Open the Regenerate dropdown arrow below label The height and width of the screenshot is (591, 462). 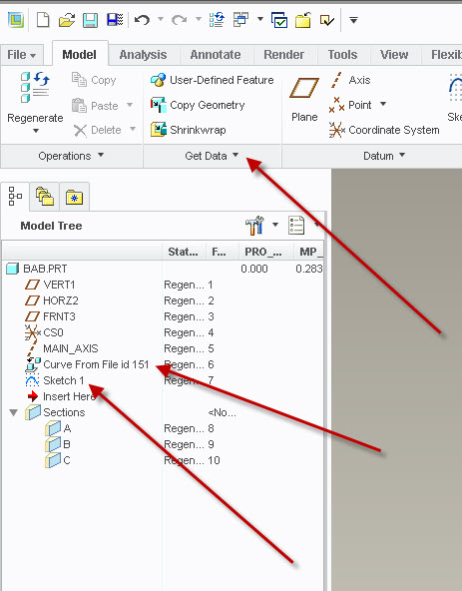[36, 131]
